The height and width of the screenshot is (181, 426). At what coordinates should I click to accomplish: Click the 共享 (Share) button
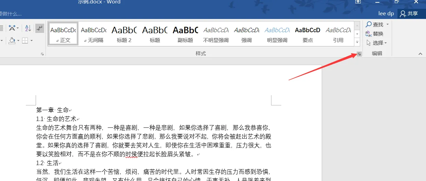(x=409, y=14)
